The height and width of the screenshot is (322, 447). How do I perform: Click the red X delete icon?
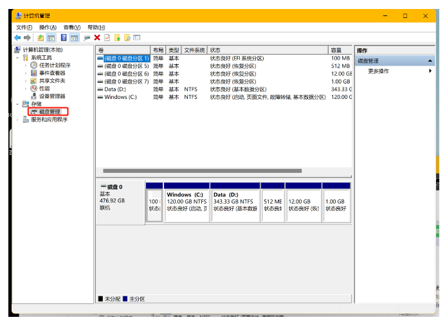tap(97, 38)
